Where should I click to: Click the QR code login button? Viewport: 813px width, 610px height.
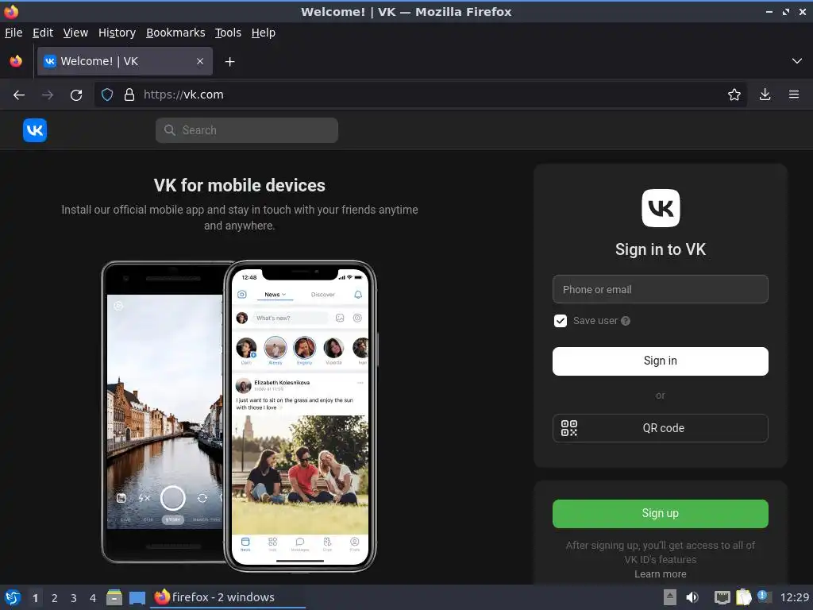point(661,428)
